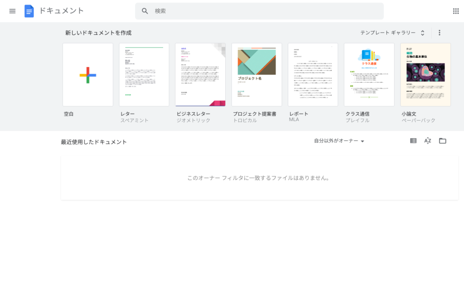Click inside the 検索 search field
The height and width of the screenshot is (293, 464).
[x=263, y=11]
